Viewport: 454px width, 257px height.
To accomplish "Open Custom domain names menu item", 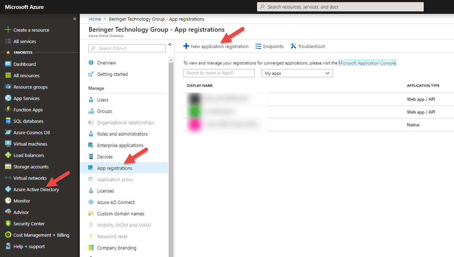I will [x=124, y=214].
